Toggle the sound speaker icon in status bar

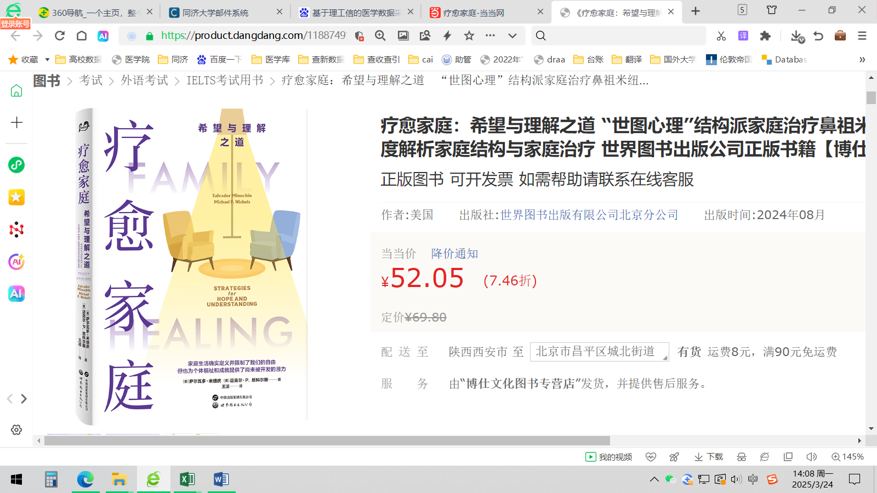coord(812,457)
